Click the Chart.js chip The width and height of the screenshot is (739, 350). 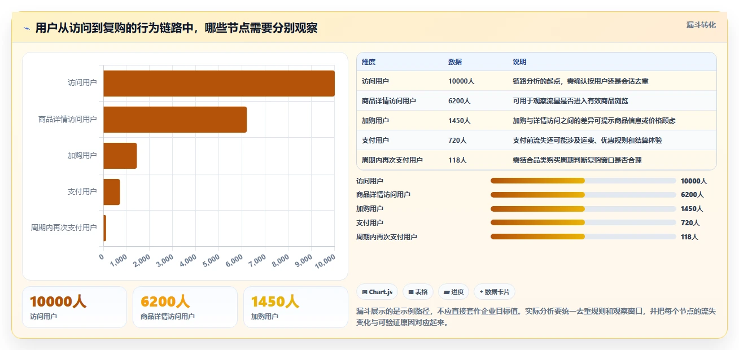click(x=377, y=292)
